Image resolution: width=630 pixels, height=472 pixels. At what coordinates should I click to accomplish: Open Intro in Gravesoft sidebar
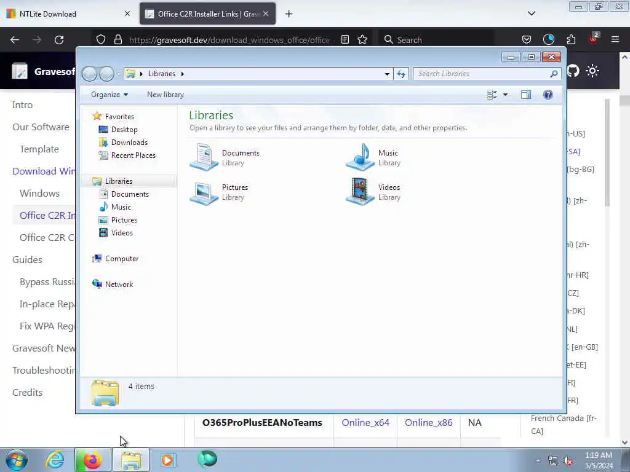[23, 105]
